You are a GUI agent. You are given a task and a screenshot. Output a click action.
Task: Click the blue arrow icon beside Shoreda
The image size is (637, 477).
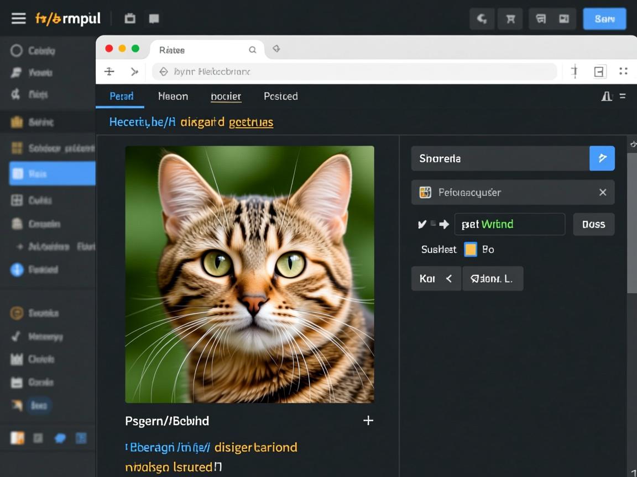(x=602, y=158)
